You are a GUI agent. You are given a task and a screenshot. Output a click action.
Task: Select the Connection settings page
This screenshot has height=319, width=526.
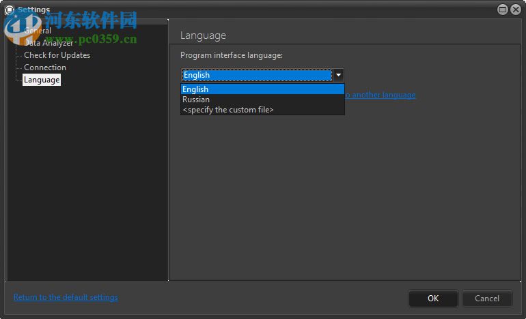click(45, 67)
